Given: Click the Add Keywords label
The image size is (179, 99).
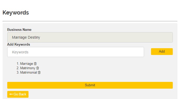Looking at the screenshot, I should 19,44.
